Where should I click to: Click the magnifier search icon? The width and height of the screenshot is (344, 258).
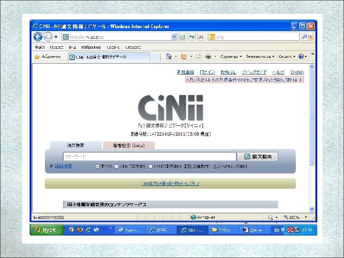click(x=304, y=37)
